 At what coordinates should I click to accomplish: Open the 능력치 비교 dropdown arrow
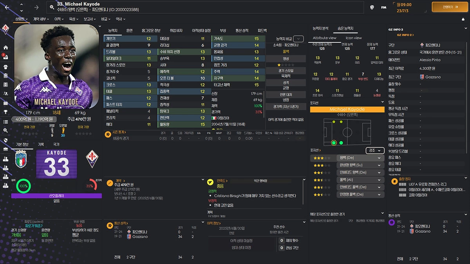pos(298,39)
